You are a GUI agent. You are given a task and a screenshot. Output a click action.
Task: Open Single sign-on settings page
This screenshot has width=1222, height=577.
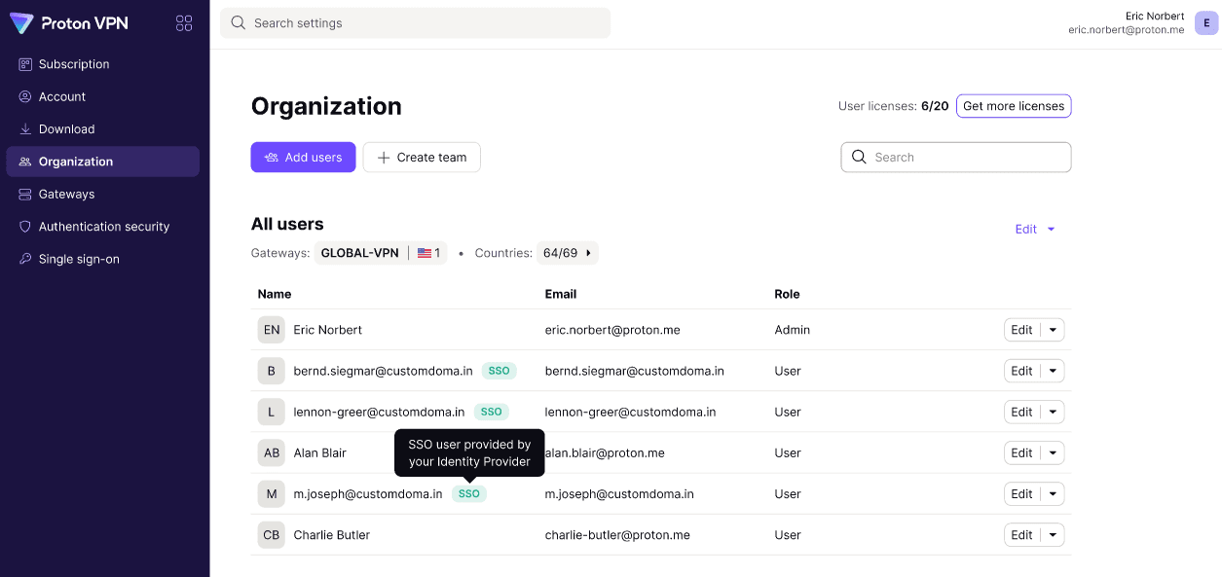79,259
